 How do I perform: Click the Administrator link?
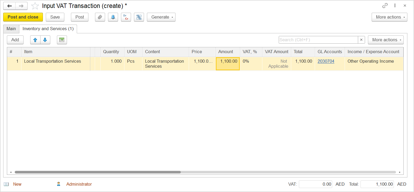pyautogui.click(x=79, y=184)
